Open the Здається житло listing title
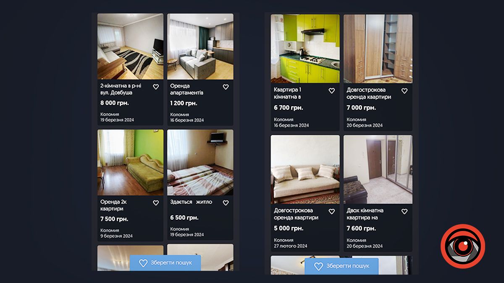Viewport: 504px width, 283px height. [191, 202]
